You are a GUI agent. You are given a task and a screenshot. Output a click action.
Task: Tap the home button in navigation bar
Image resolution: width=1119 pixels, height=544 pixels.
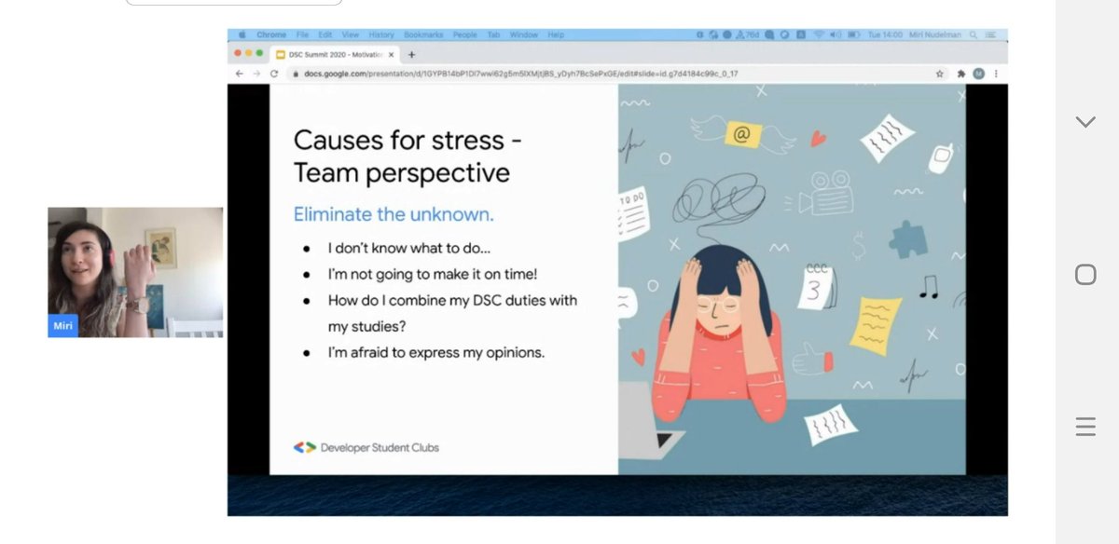coord(1085,274)
